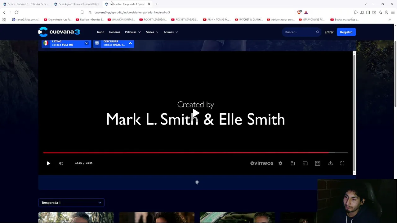
Task: Open the Géneros menu item
Action: [x=114, y=32]
